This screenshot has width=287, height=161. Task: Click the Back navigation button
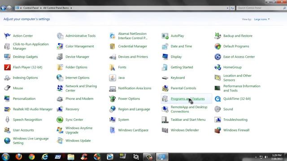3,8
